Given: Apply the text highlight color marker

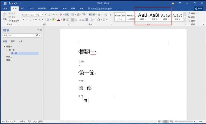Looking at the screenshot, I should [53, 20].
